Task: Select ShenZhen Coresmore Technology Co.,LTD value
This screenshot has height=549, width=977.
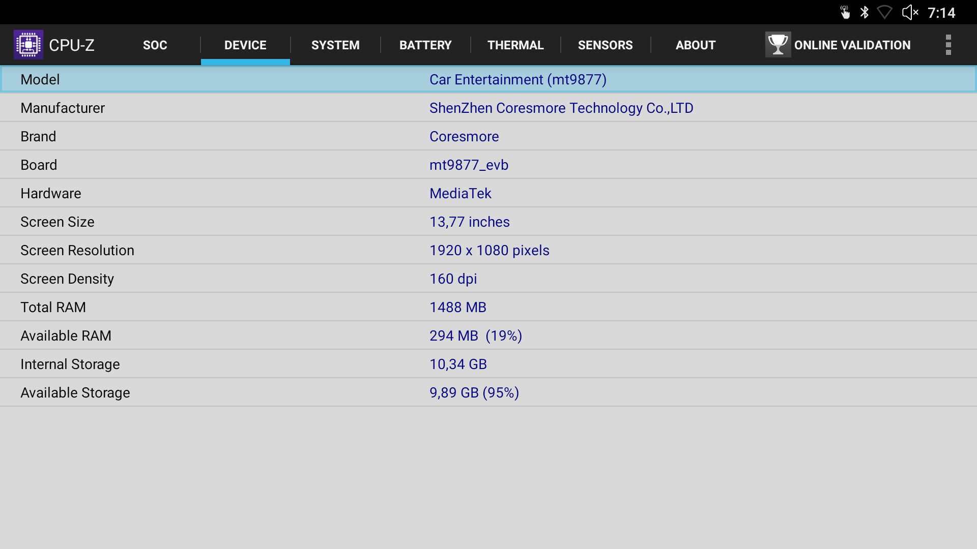Action: coord(561,108)
